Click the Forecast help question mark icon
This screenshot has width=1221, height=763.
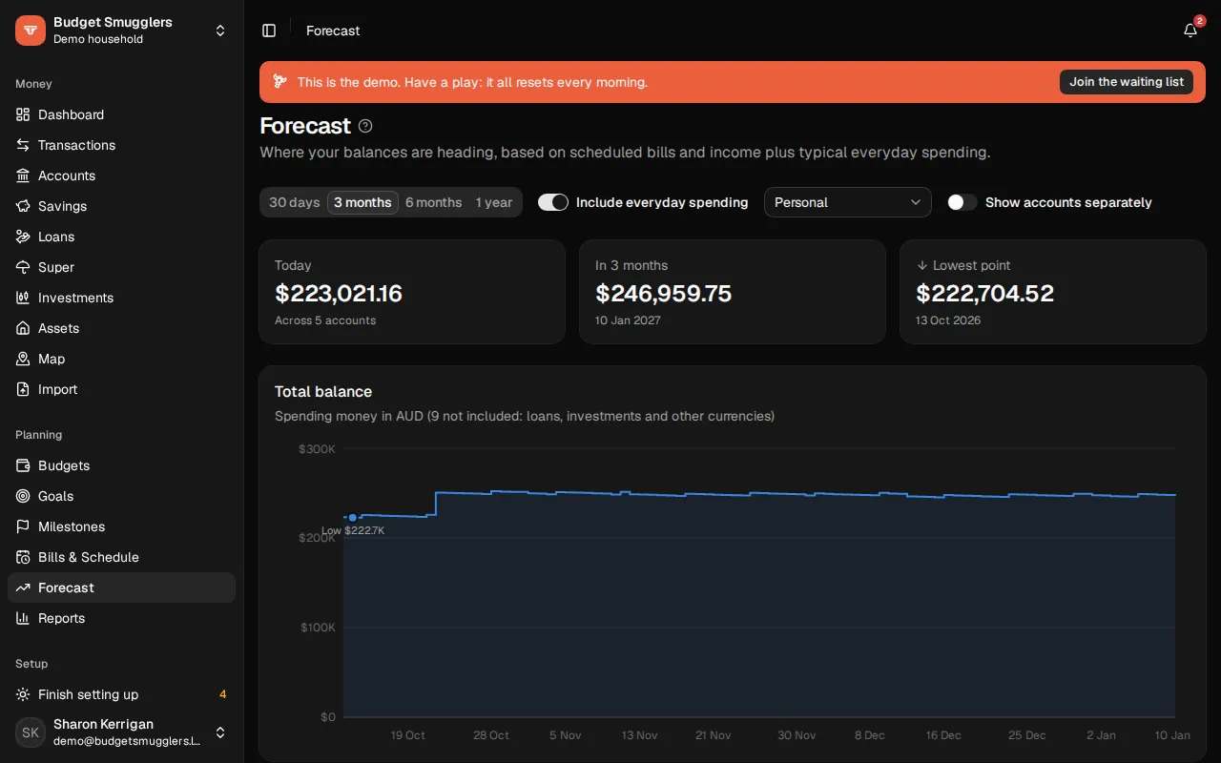365,126
